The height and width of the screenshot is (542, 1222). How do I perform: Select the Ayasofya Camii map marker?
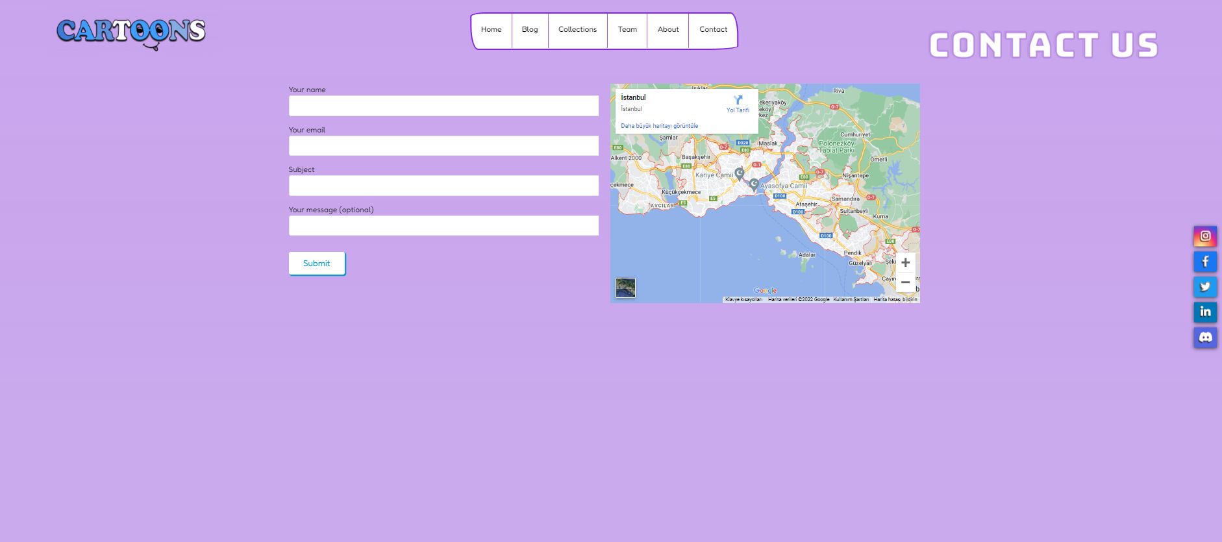click(753, 185)
